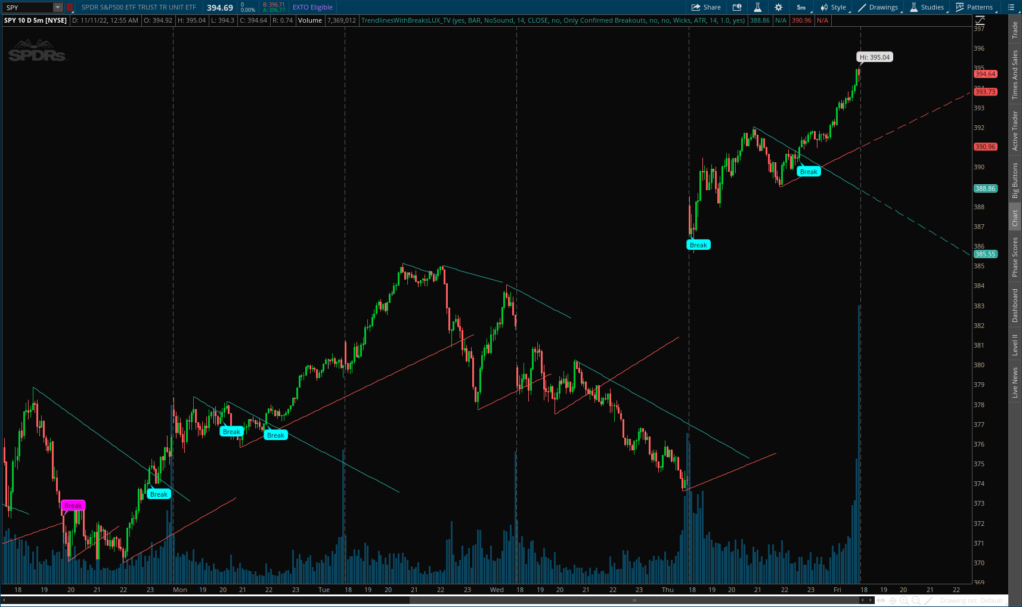Click the Share chart button
Screen dimensions: 1022x607
[706, 7]
